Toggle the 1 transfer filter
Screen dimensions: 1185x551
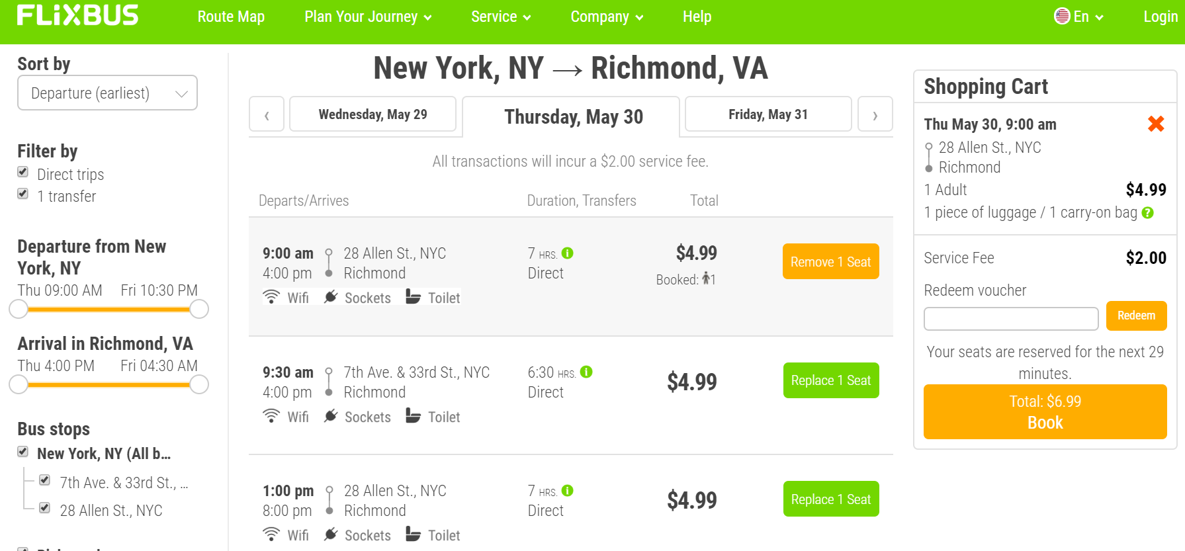click(23, 194)
